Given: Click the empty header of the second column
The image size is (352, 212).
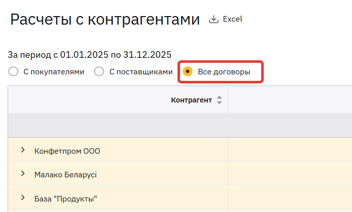Looking at the screenshot, I should point(290,100).
